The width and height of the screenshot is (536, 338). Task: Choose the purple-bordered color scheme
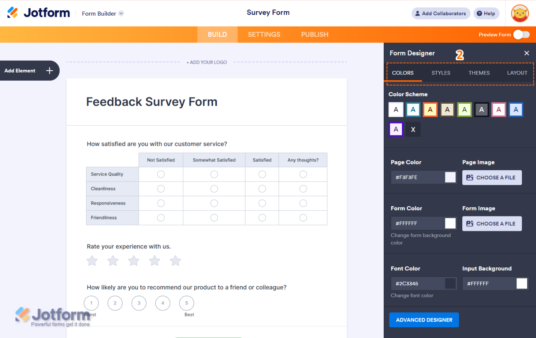click(x=396, y=129)
